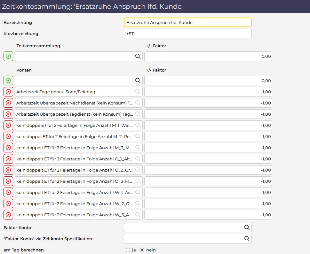Select the 'kein doppelt ET … O_1_Alt…' account text
Screen dimensions: 310x254
75,159
